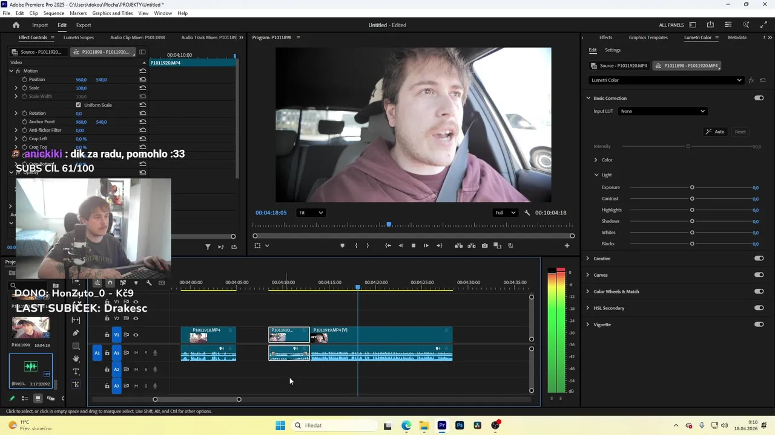Go to the Home screen icon

point(16,25)
